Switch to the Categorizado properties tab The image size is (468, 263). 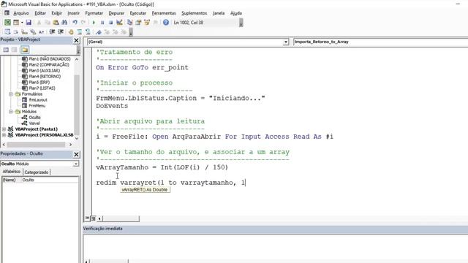(37, 172)
